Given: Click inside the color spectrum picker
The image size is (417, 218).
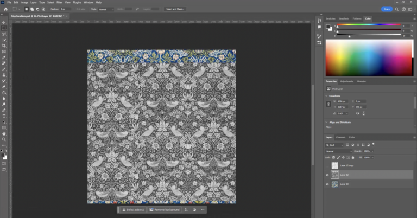Looking at the screenshot, I should click(x=369, y=57).
